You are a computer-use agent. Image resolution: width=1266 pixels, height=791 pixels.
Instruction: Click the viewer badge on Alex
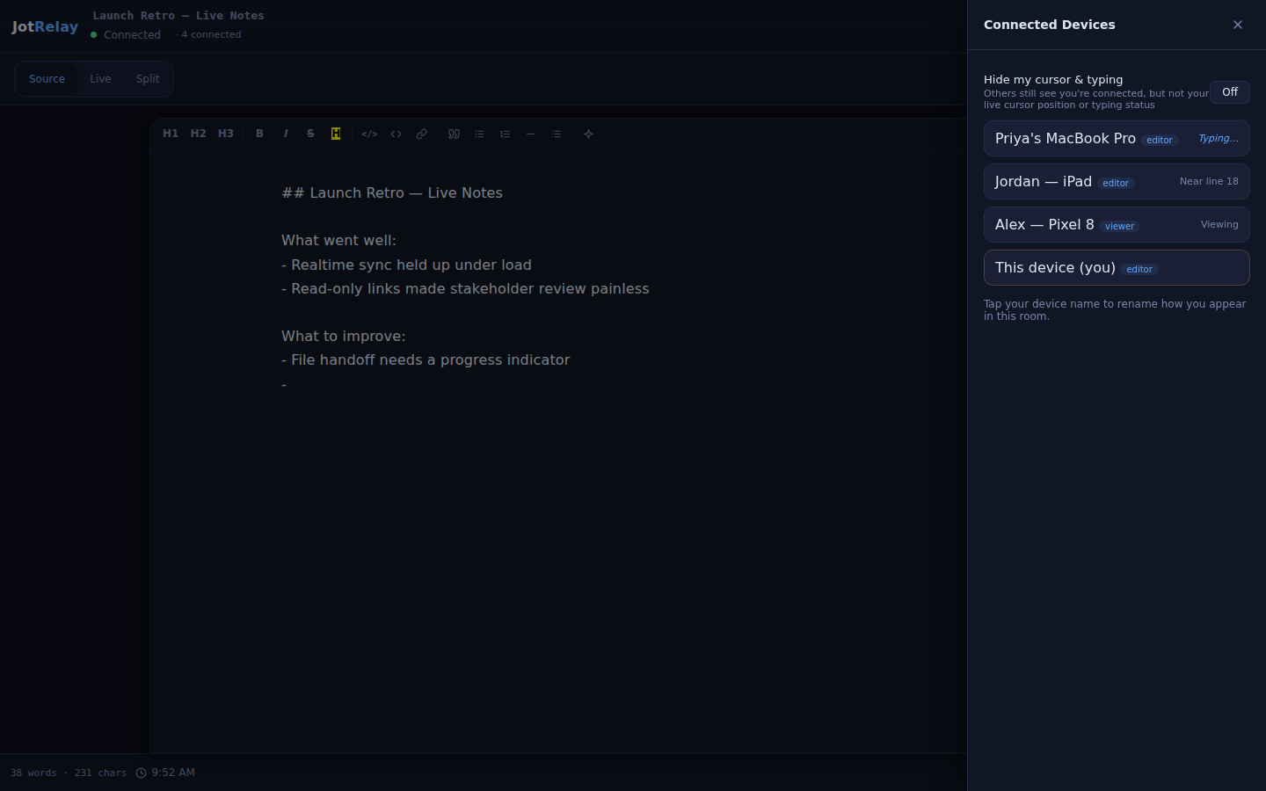pos(1119,226)
